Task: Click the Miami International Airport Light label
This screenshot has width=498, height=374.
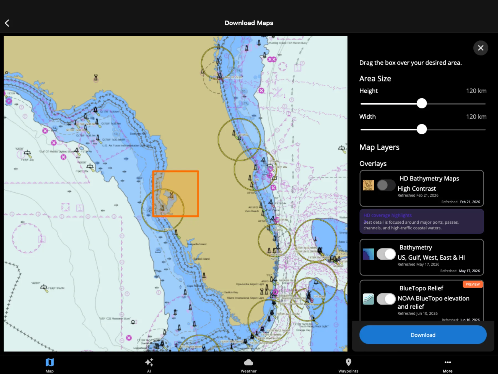Action: [x=245, y=298]
